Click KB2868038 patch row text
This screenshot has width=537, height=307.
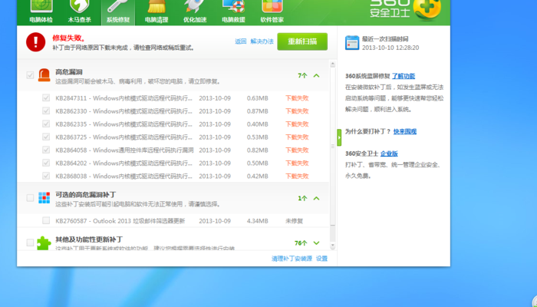[x=124, y=176]
